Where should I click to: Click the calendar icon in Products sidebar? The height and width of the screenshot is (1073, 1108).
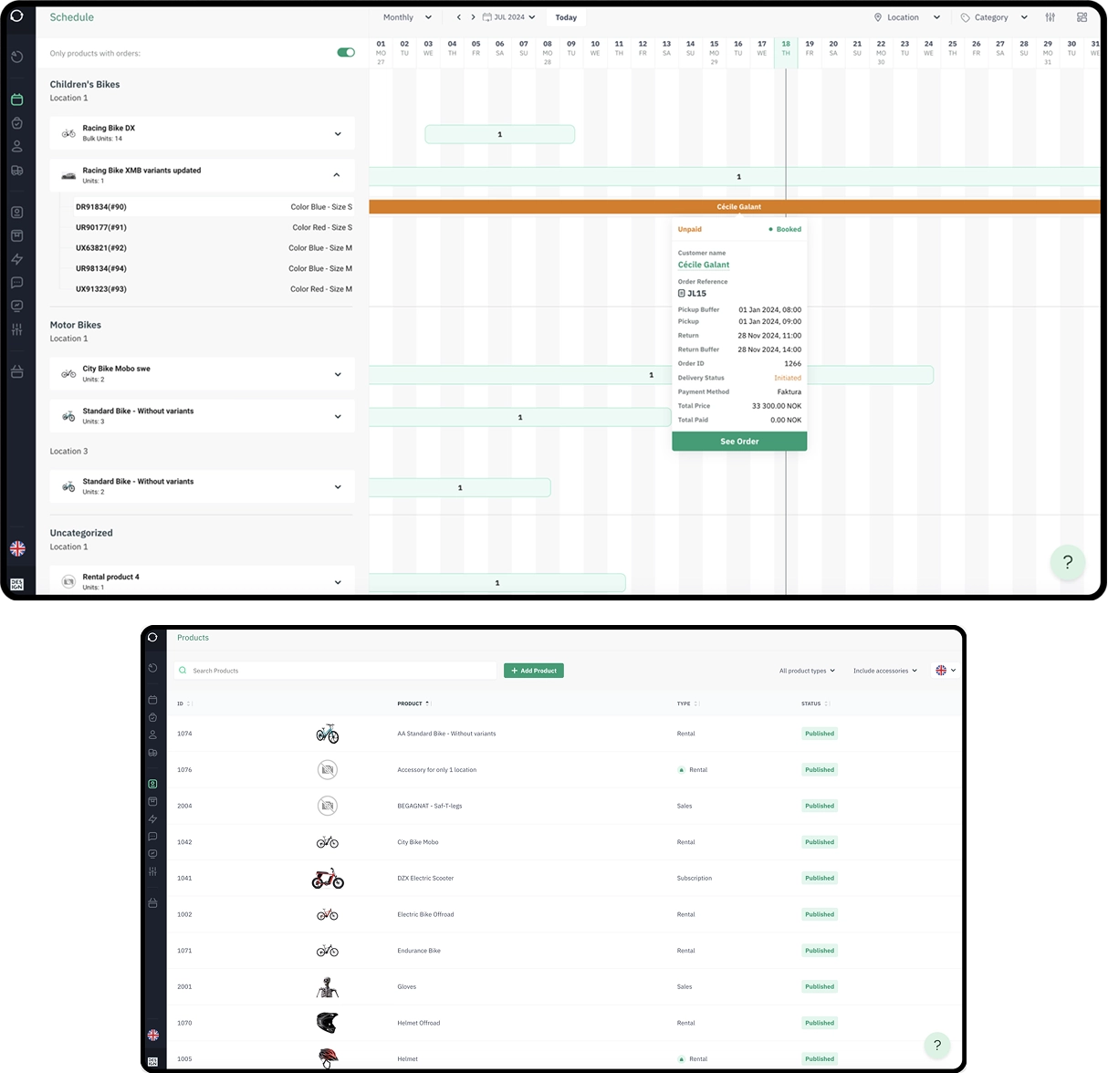tap(152, 700)
